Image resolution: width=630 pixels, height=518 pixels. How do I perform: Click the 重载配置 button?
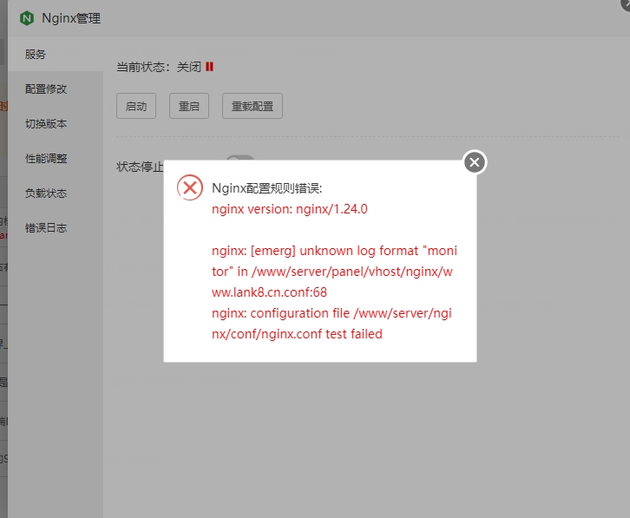[253, 106]
